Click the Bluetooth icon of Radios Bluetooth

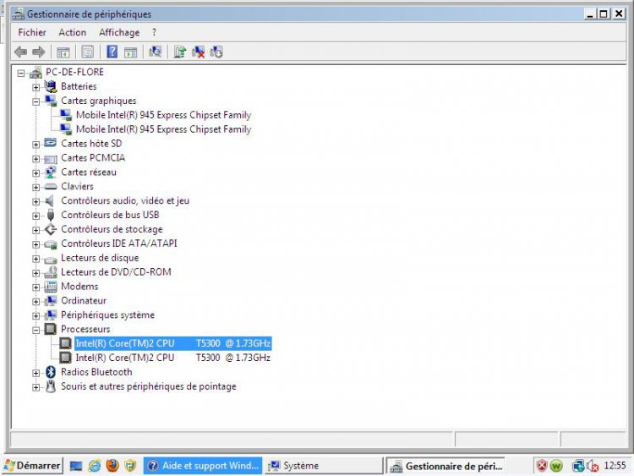51,372
